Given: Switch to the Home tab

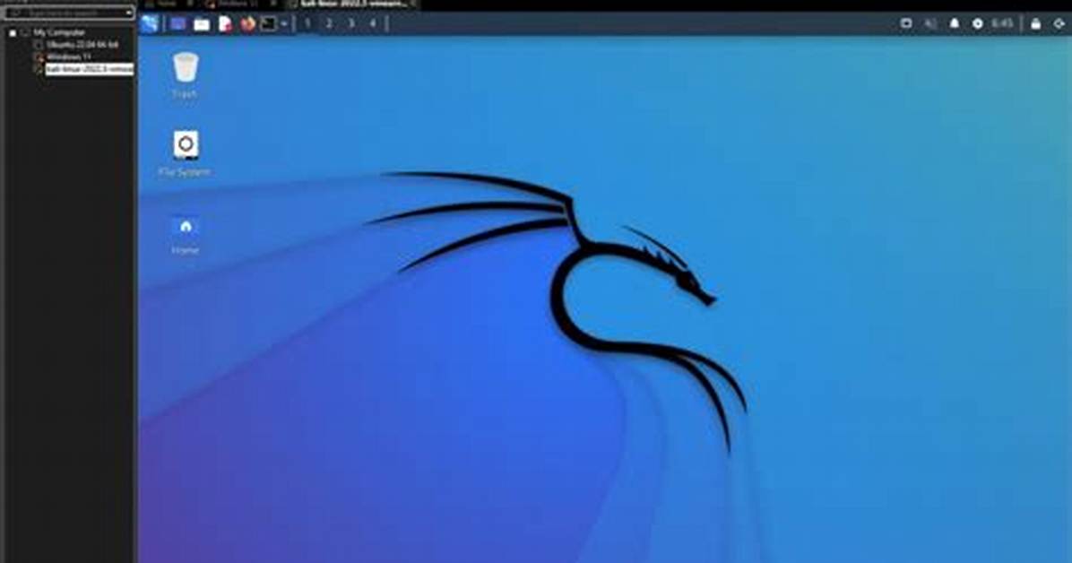Looking at the screenshot, I should pos(166,4).
